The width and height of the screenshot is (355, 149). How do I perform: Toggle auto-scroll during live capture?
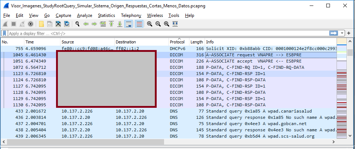[129, 24]
